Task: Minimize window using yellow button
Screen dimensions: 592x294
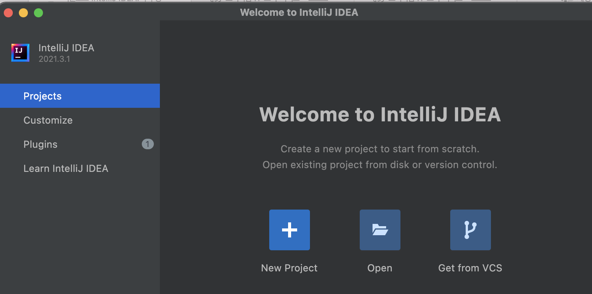Action: click(x=23, y=13)
